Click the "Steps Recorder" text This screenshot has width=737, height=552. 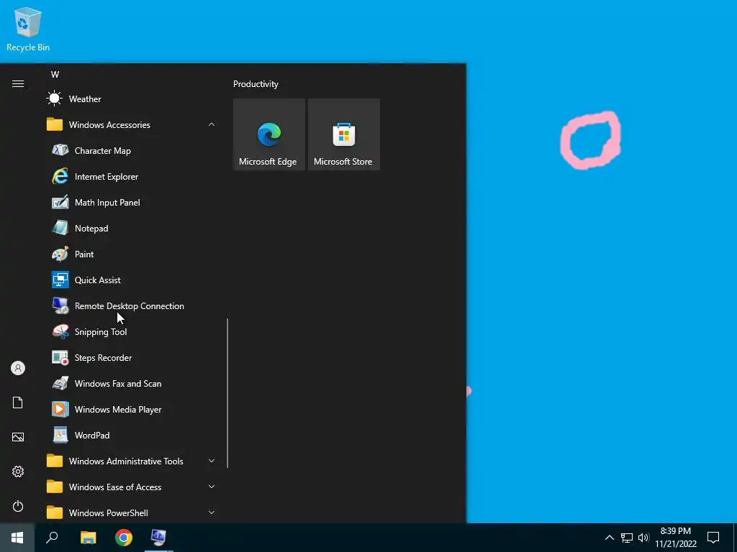(x=103, y=358)
